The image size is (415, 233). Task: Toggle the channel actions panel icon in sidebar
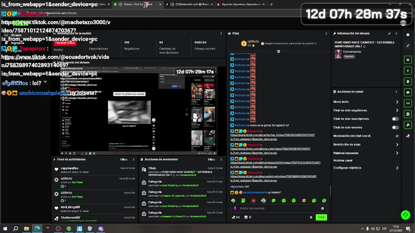coord(408,114)
